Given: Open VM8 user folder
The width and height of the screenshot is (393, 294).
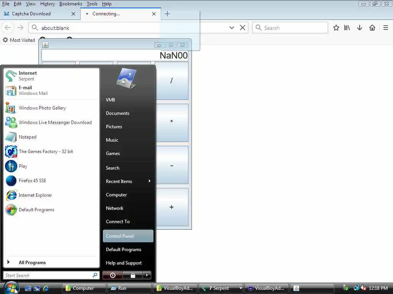Looking at the screenshot, I should coord(128,100).
